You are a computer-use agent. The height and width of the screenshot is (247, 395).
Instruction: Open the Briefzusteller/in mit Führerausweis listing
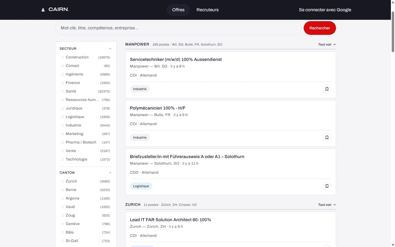(x=187, y=157)
